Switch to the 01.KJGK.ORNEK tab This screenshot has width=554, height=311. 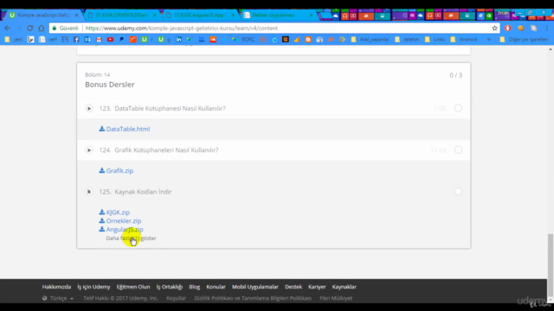coord(121,16)
